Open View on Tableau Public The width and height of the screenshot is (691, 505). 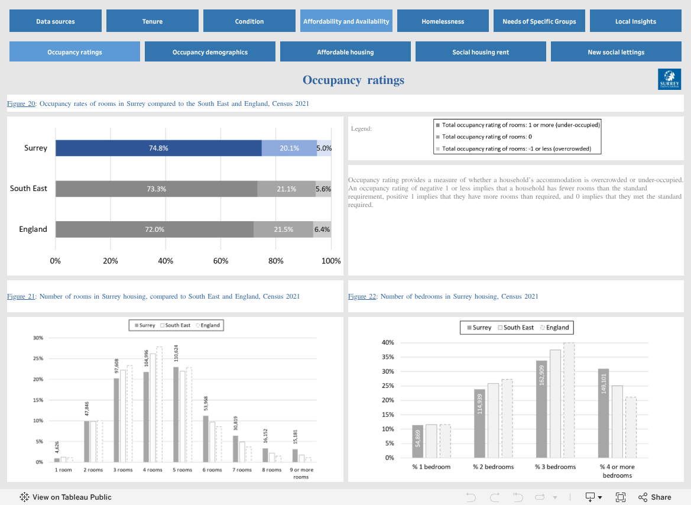(x=66, y=497)
